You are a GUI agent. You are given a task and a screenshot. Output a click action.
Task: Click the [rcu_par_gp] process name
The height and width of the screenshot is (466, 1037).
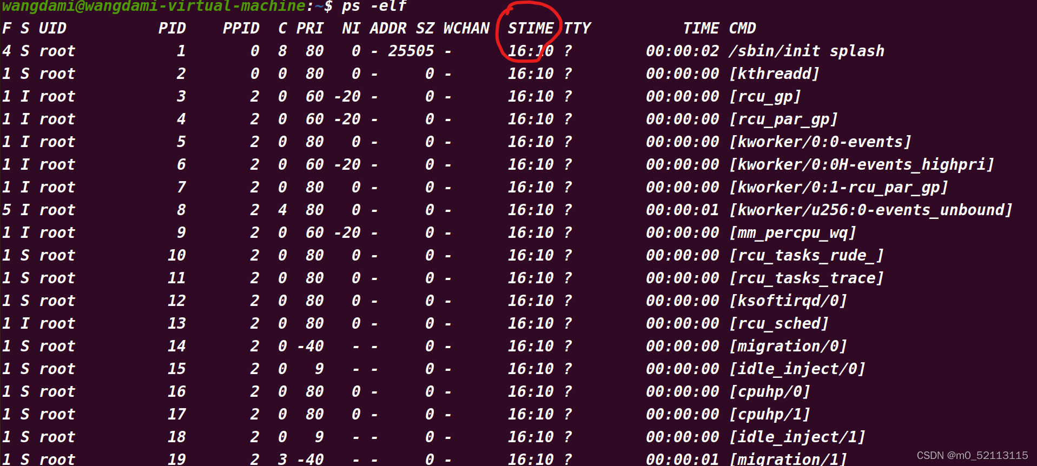(x=784, y=119)
